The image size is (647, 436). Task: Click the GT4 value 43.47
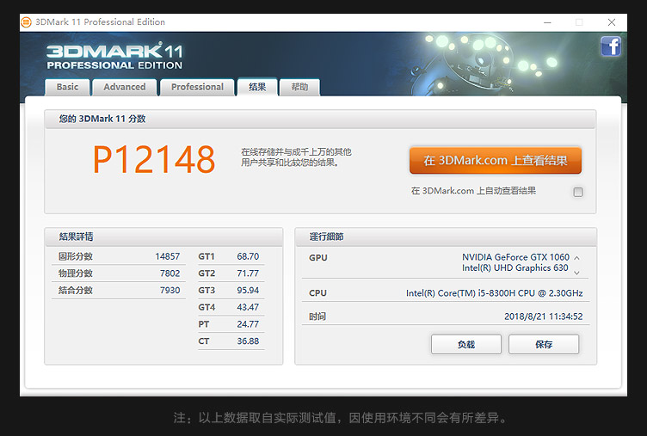click(x=248, y=307)
